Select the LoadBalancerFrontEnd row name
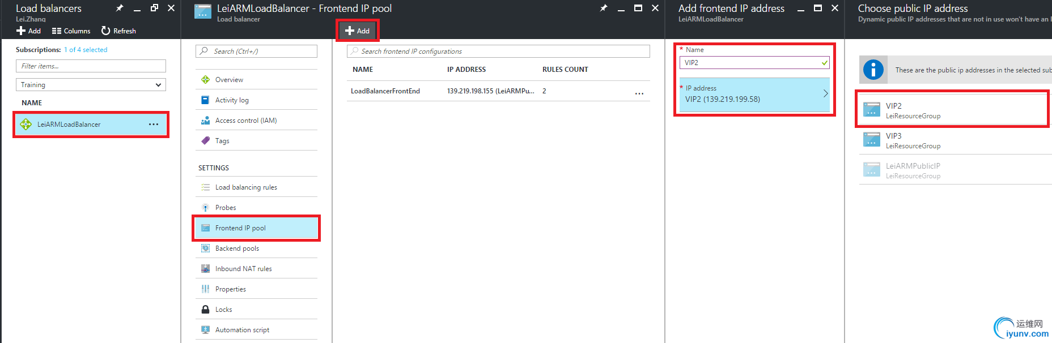Viewport: 1052px width, 343px height. pos(385,91)
